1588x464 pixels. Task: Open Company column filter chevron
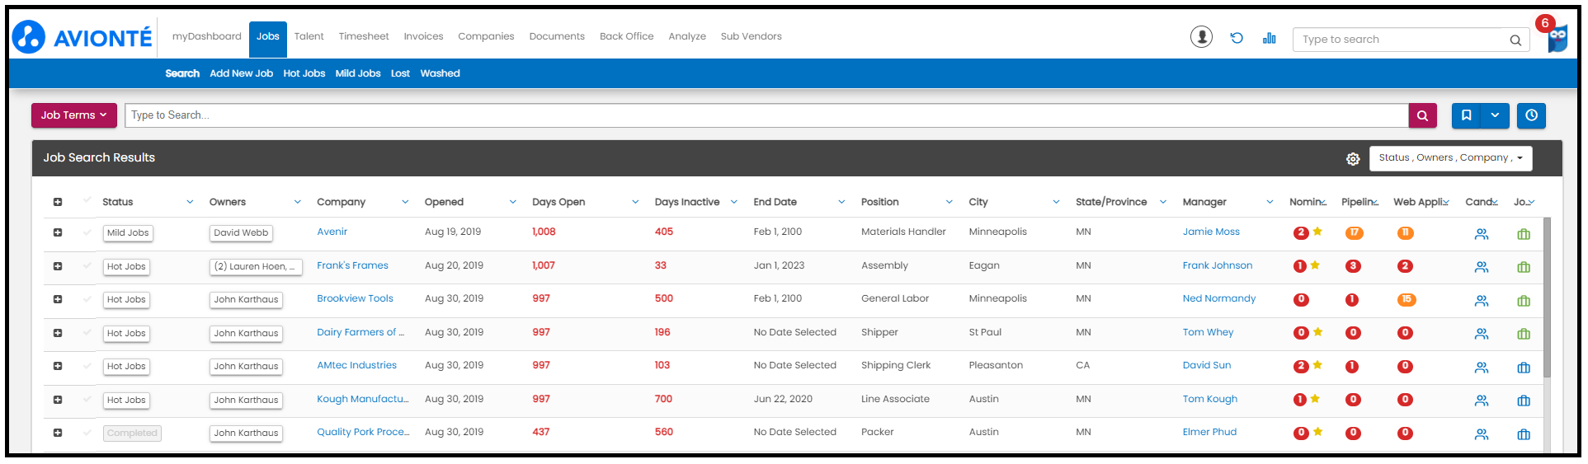(405, 202)
